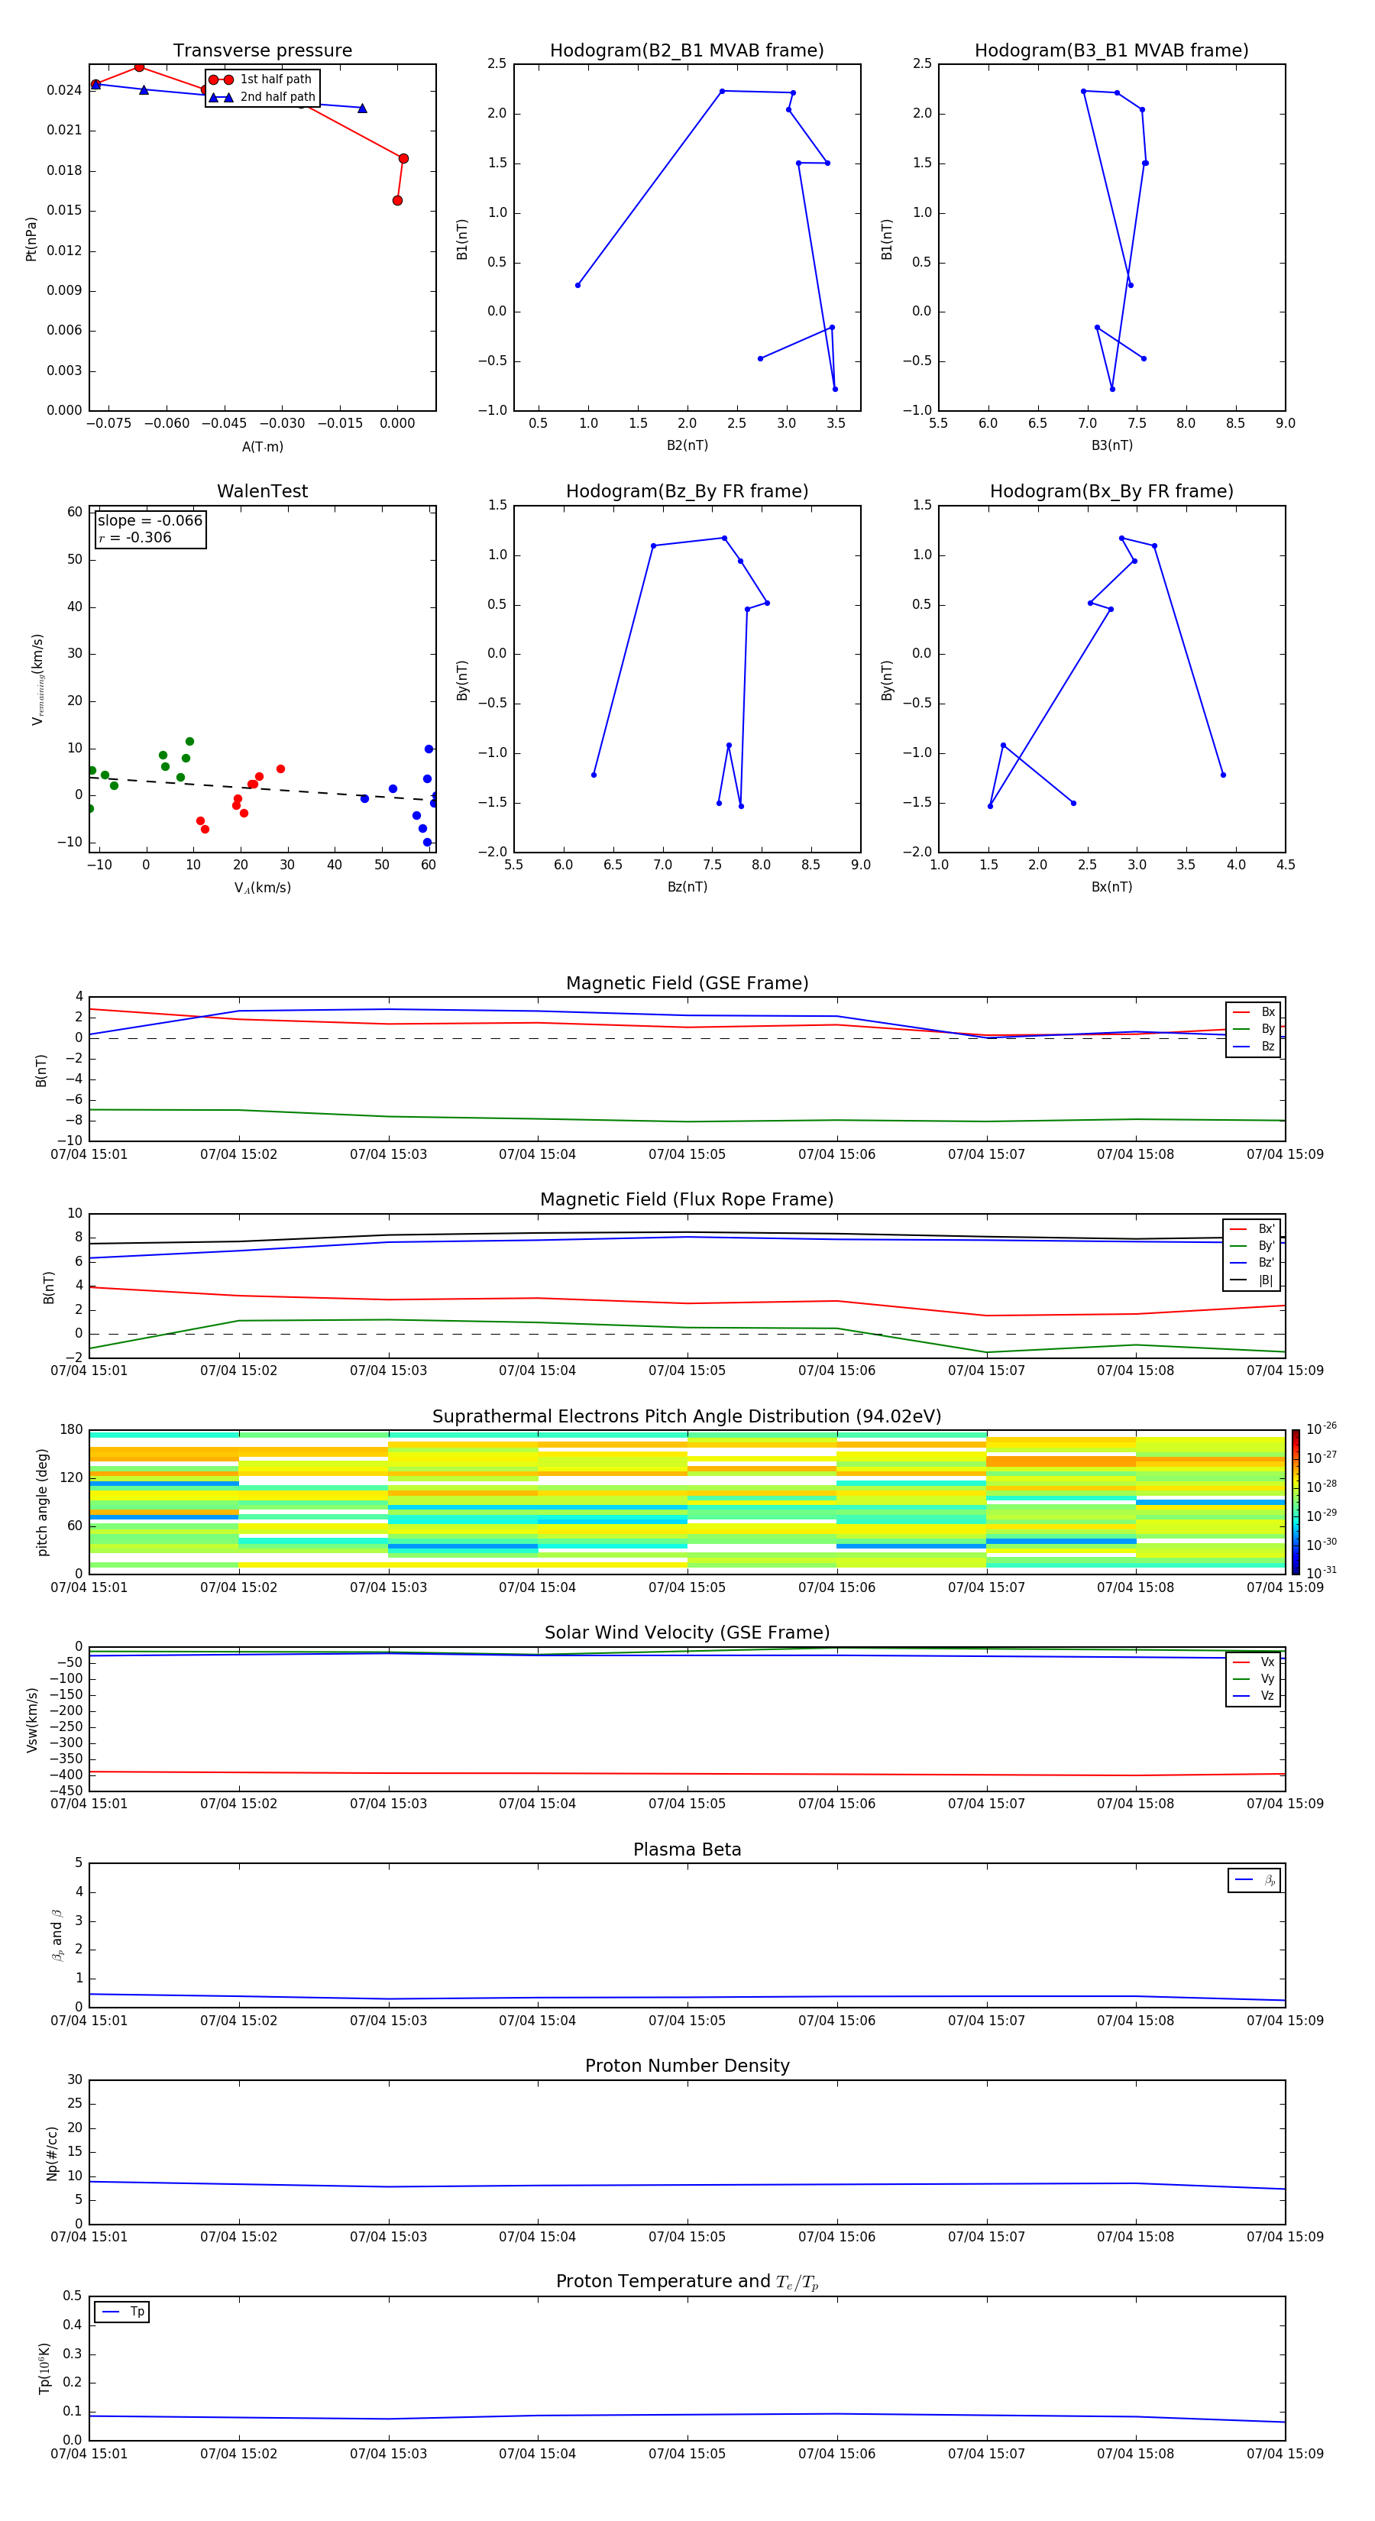This screenshot has width=1375, height=2521.
Task: Click the Vy legend entry
Action: point(1254,1678)
